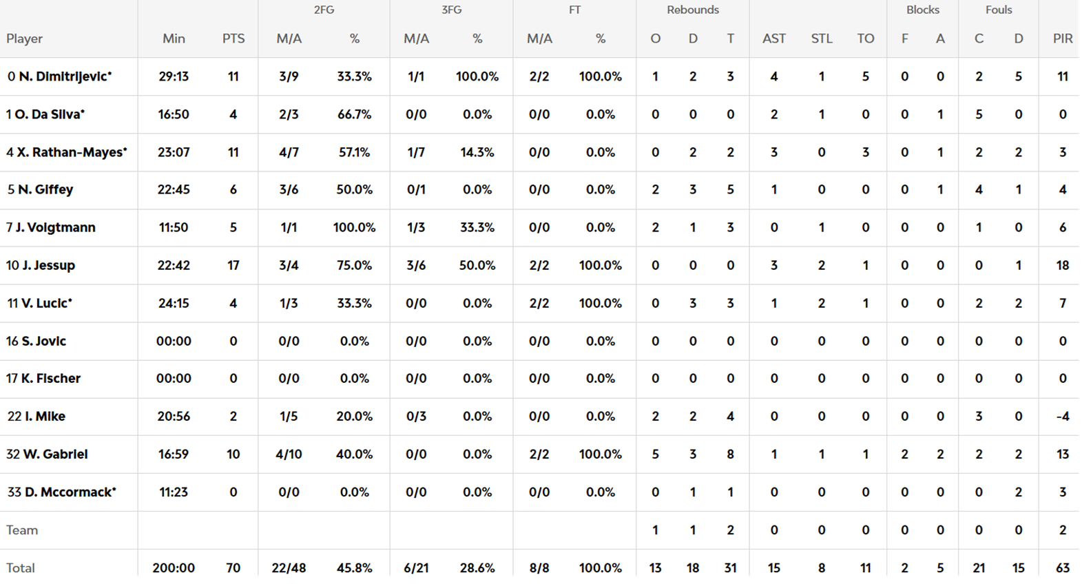Sort the table by AST header
The width and height of the screenshot is (1082, 586).
[x=774, y=39]
